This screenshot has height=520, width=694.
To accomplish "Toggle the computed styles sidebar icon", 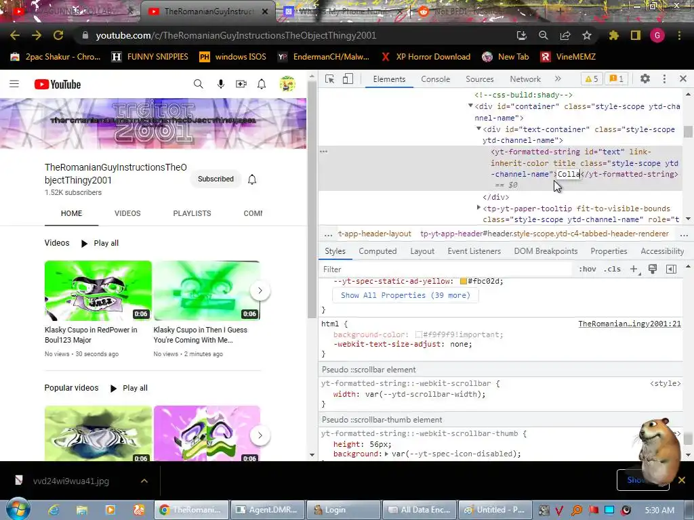I will 671,269.
